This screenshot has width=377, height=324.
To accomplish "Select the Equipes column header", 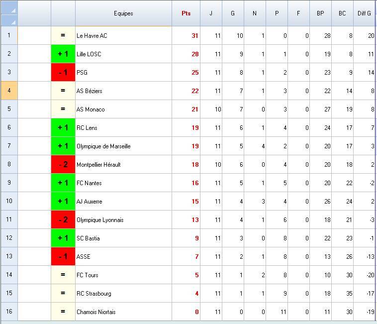I will click(123, 13).
